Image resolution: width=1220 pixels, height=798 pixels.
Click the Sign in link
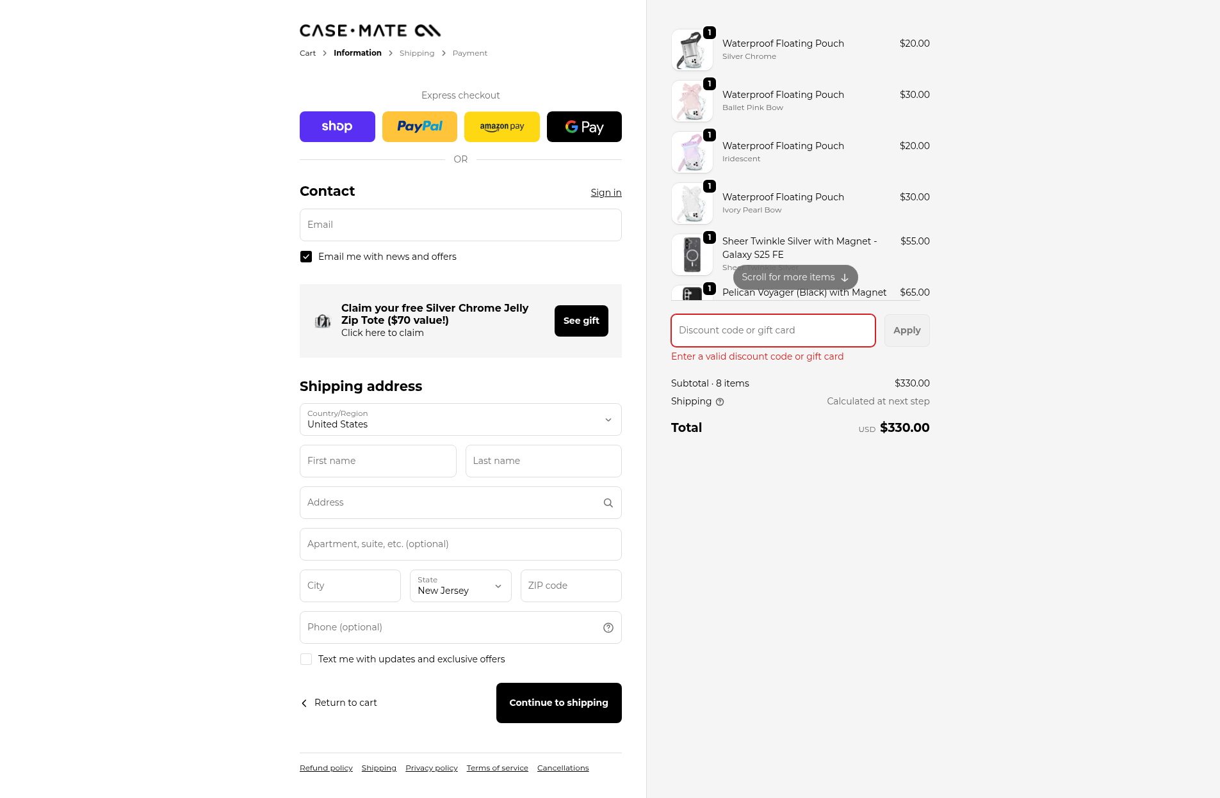[x=606, y=193]
